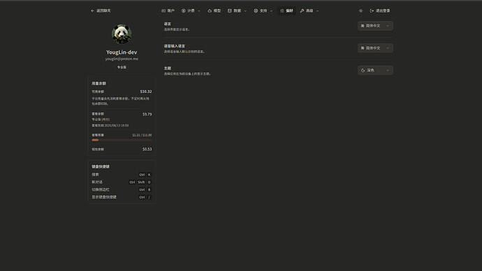Expand the chevron next to 支持

click(x=271, y=11)
